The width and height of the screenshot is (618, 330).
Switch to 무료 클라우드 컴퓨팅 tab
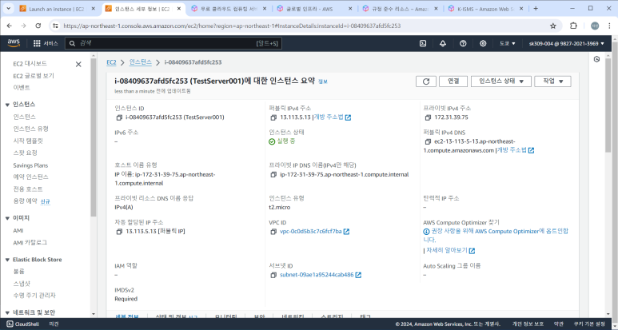pos(229,9)
